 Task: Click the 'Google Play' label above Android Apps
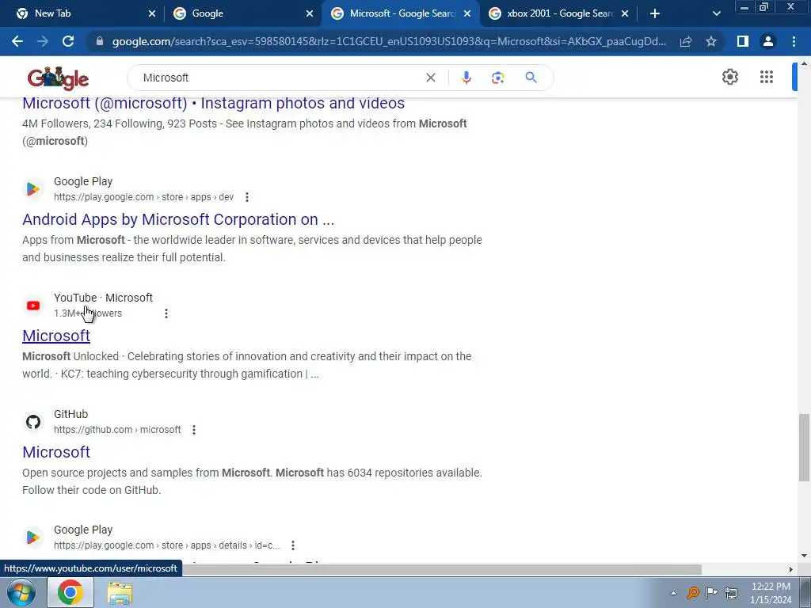tap(83, 181)
